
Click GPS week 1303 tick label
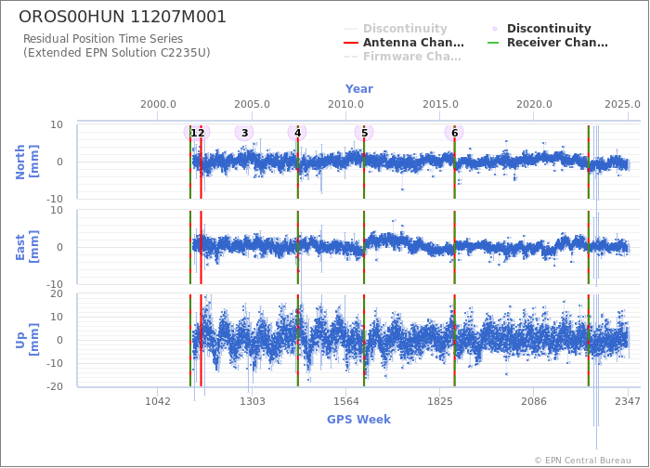(x=252, y=401)
